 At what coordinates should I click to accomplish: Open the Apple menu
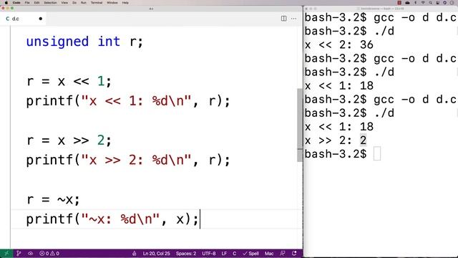(x=6, y=3)
